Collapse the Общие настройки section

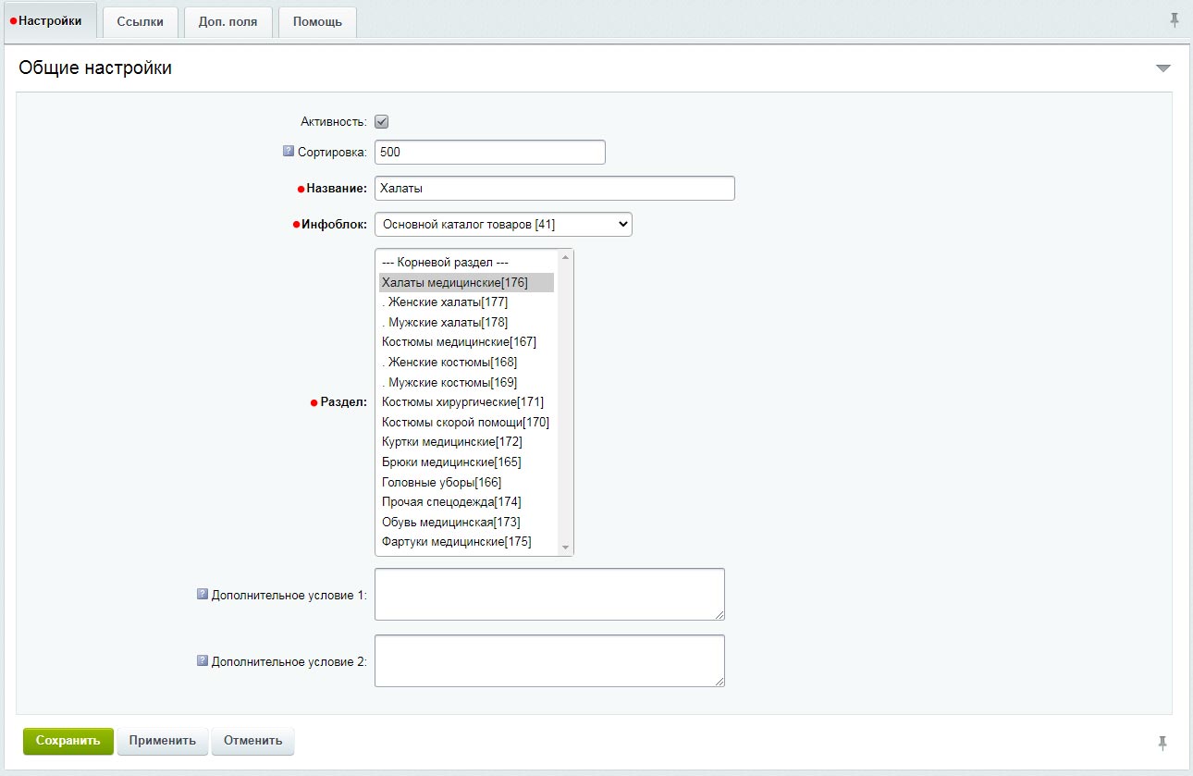pos(1162,68)
